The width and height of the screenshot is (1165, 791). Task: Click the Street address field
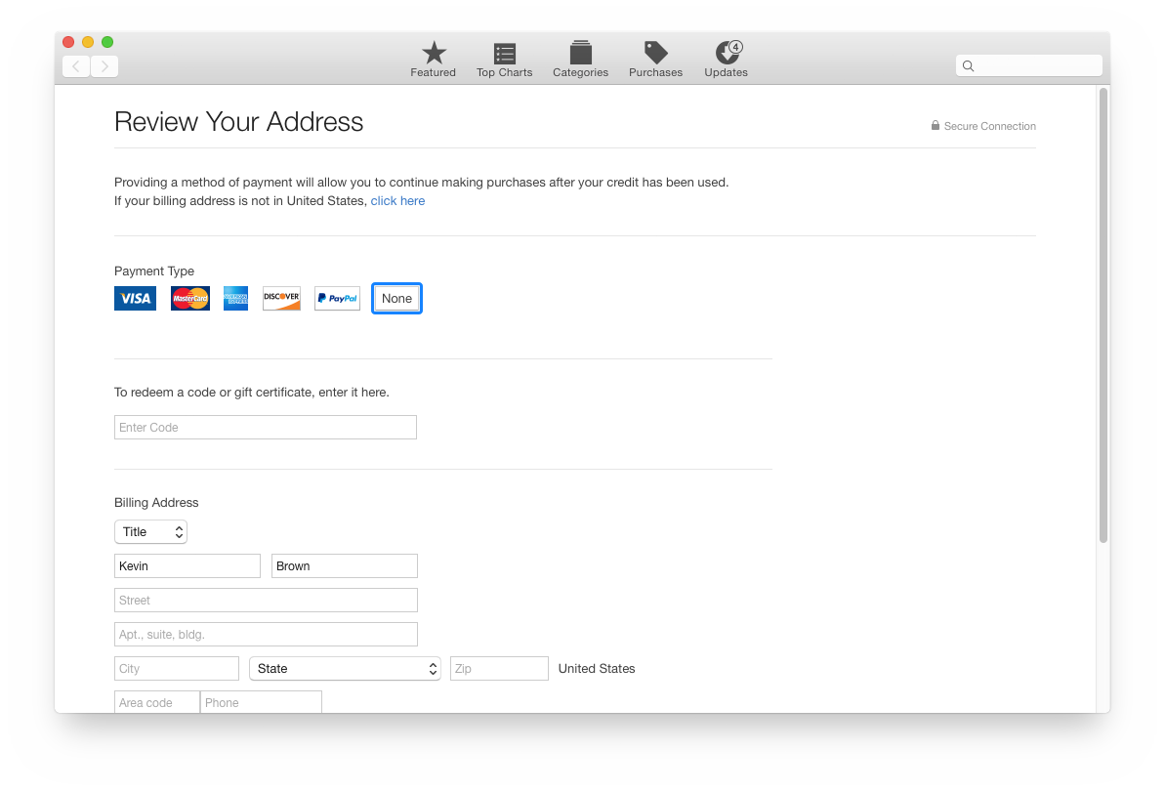265,601
